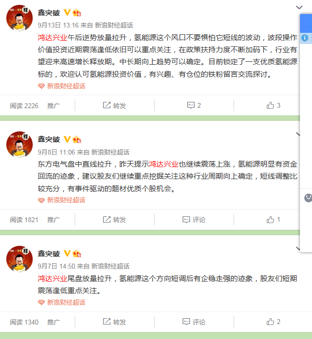This screenshot has width=312, height=339.
Task: Open the 鑫突破 avatar on the first post
Action: [x=20, y=18]
